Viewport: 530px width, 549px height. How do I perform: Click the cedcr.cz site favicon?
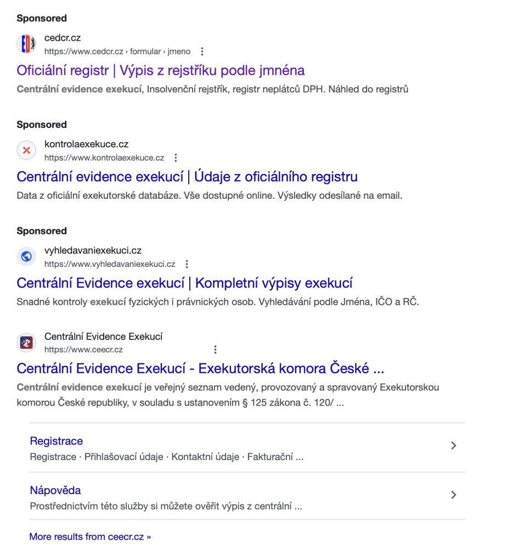point(26,44)
